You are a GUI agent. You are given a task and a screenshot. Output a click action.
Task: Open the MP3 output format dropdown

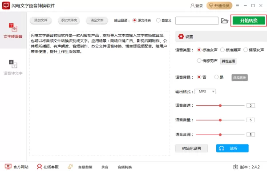click(x=205, y=92)
